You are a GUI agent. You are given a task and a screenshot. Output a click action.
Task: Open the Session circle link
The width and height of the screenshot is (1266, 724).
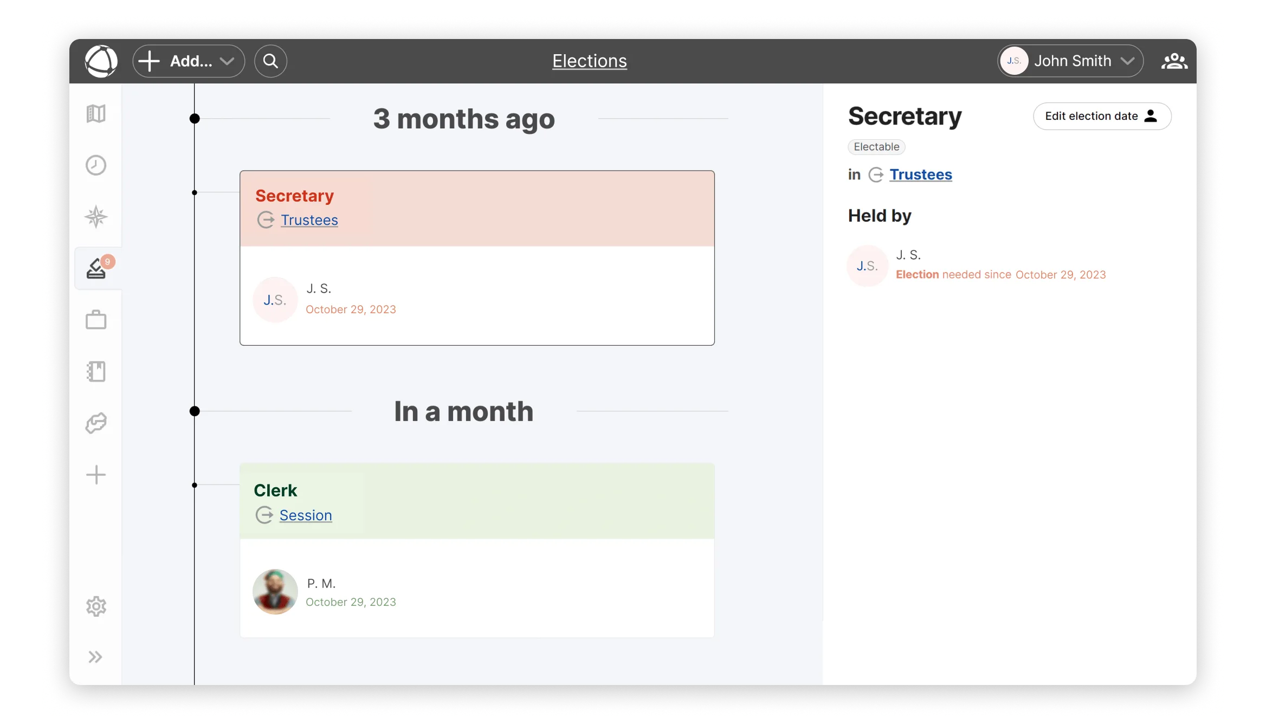pyautogui.click(x=306, y=515)
